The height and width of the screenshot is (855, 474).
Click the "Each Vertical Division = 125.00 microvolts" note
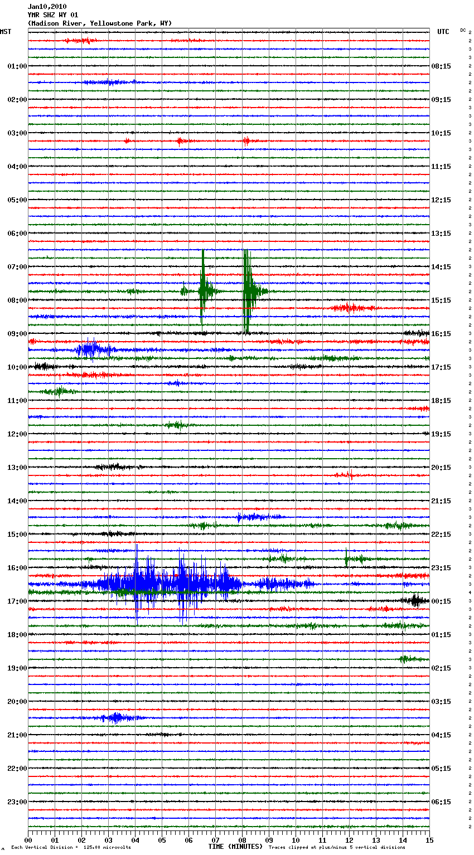(x=71, y=847)
